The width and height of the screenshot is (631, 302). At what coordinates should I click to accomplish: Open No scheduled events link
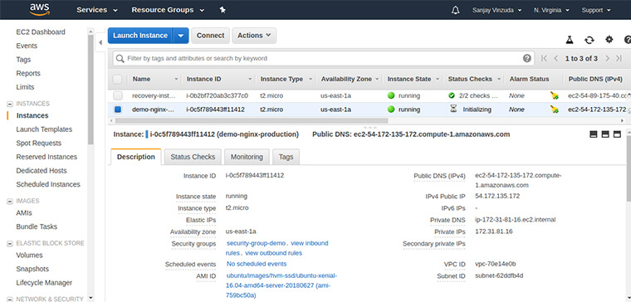tap(257, 264)
